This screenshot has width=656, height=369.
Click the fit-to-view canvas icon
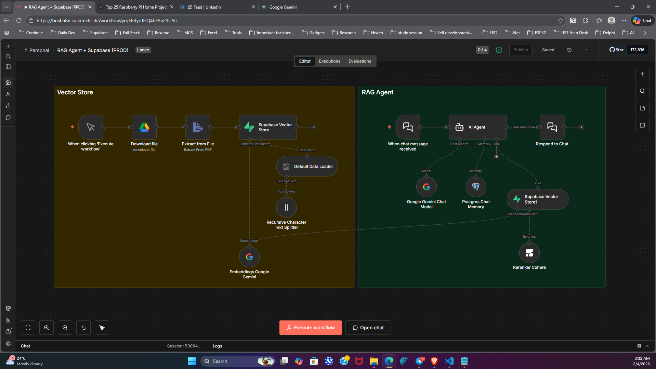[28, 328]
